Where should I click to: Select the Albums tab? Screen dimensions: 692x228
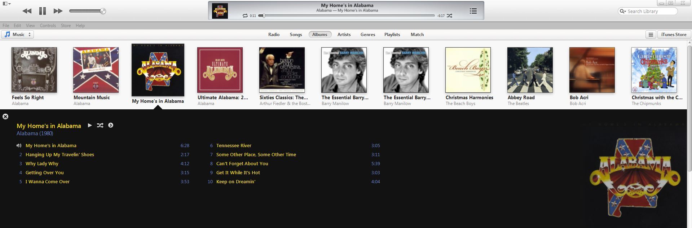pos(320,35)
